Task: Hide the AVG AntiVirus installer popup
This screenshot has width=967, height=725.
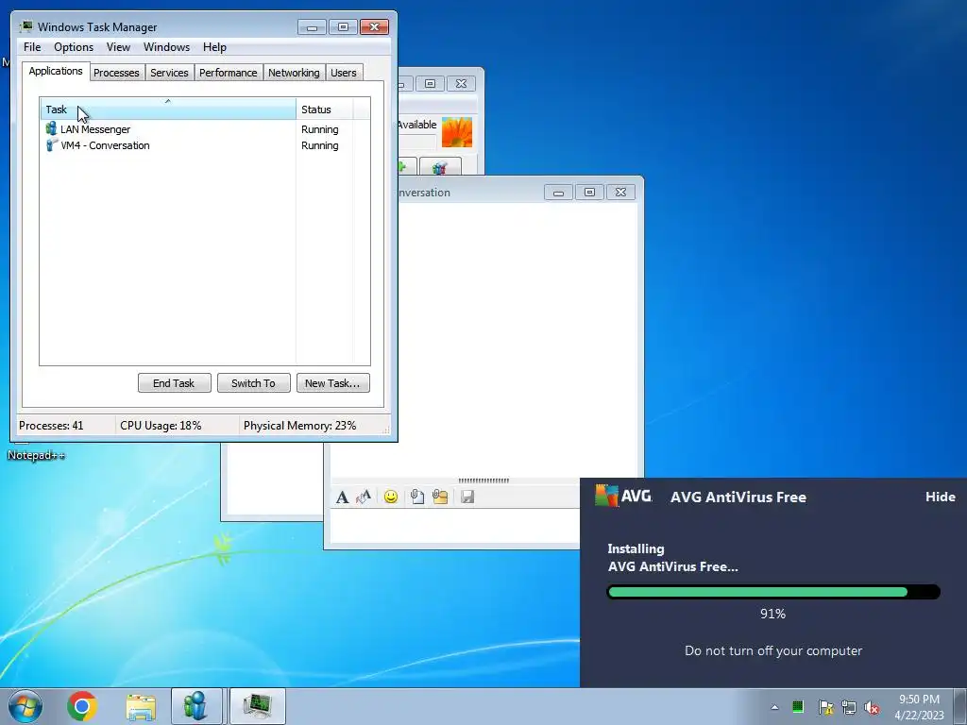Action: 940,497
